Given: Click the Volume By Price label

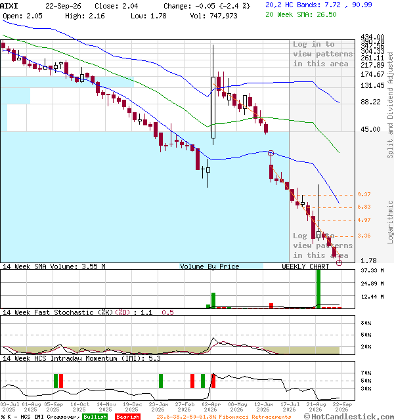Looking at the screenshot, I should (x=209, y=266).
